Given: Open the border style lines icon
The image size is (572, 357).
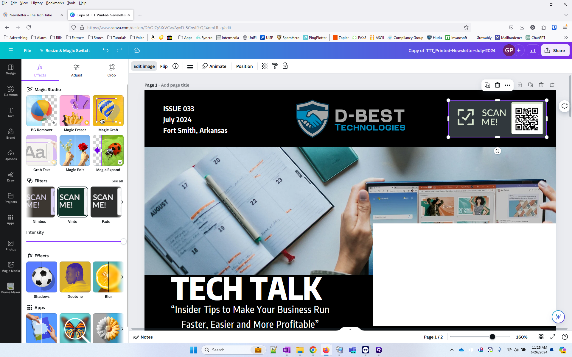Looking at the screenshot, I should pyautogui.click(x=190, y=66).
